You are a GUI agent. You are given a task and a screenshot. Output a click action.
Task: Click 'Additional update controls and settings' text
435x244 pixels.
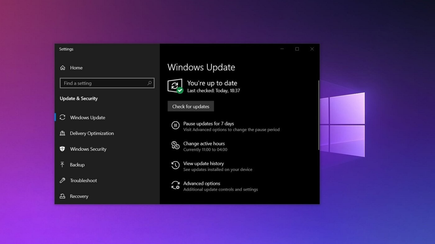tap(221, 190)
